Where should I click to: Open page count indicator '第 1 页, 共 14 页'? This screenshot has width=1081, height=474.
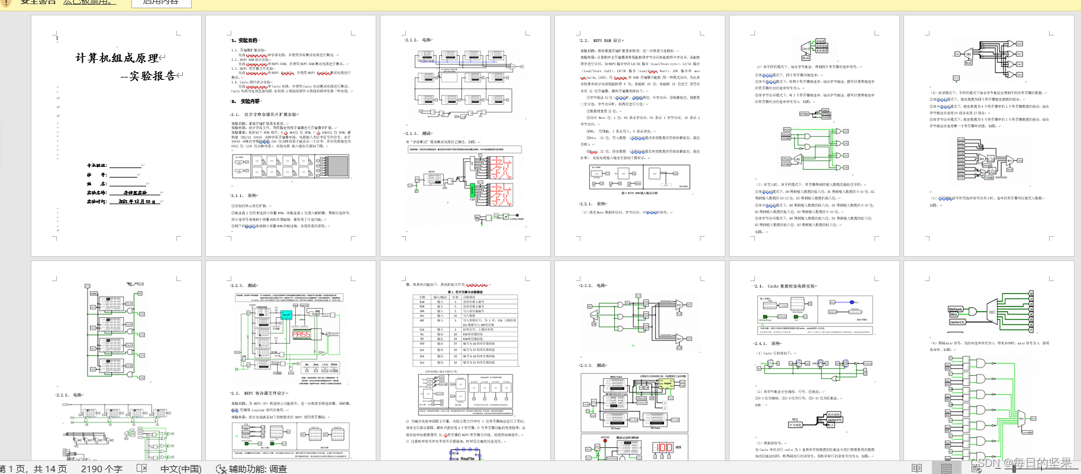coord(34,469)
